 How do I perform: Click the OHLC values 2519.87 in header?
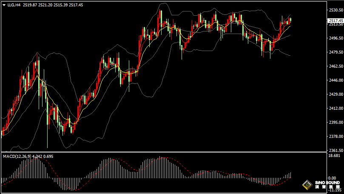(x=30, y=6)
